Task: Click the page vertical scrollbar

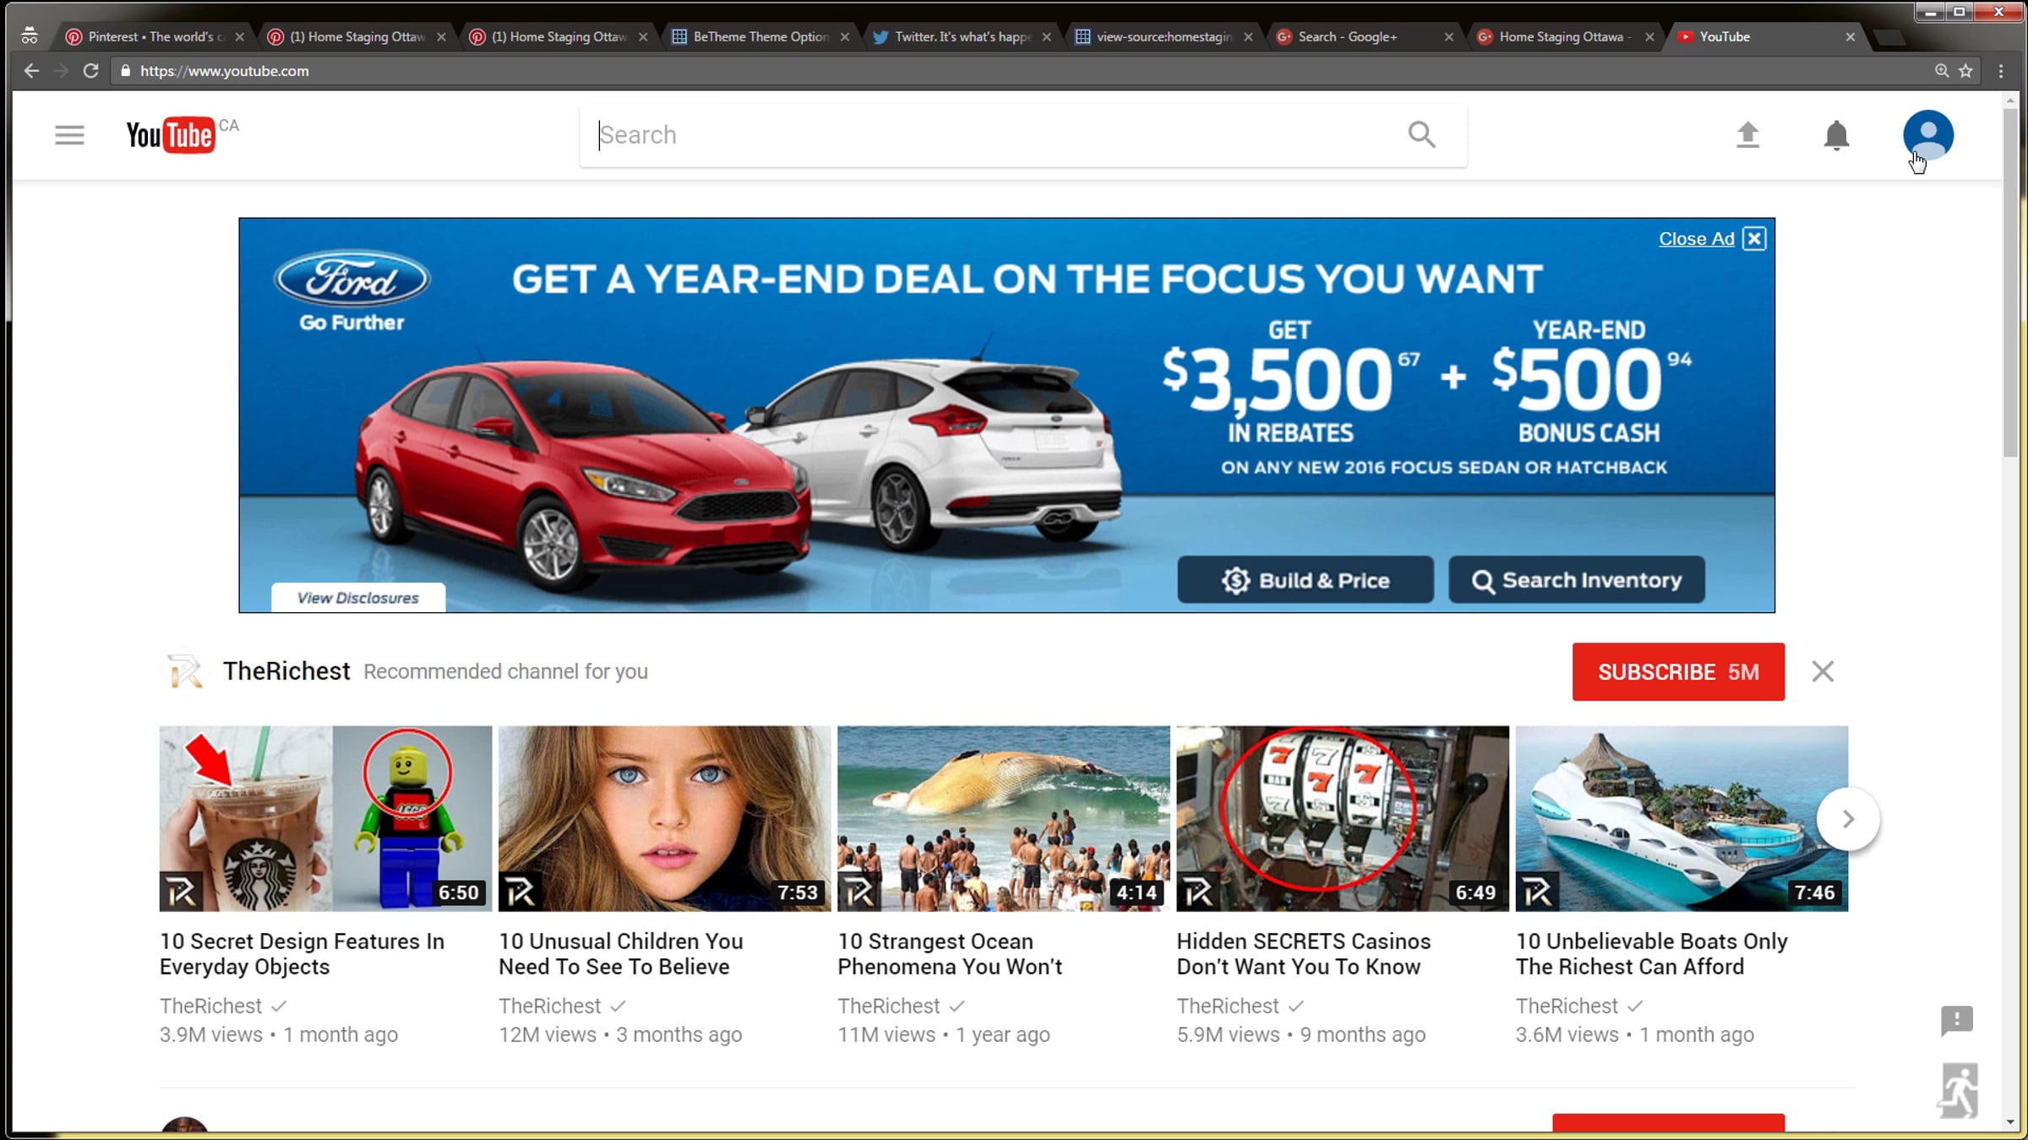Action: pyautogui.click(x=2010, y=283)
